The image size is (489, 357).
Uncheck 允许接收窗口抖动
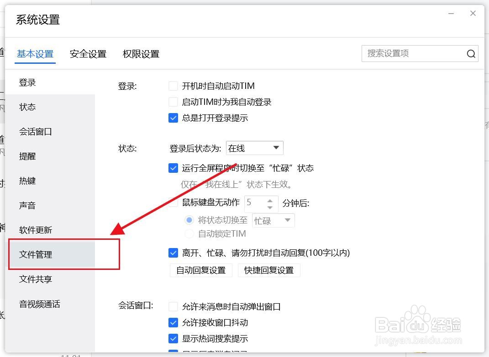[x=173, y=322]
